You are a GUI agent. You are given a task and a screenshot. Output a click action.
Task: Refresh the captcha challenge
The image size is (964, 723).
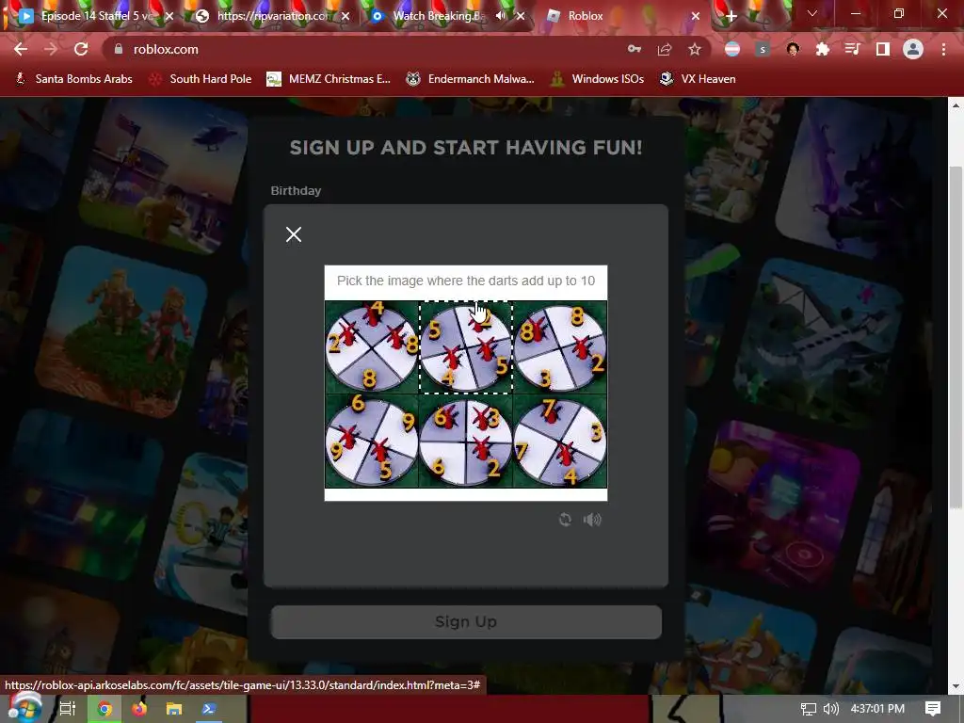point(565,520)
